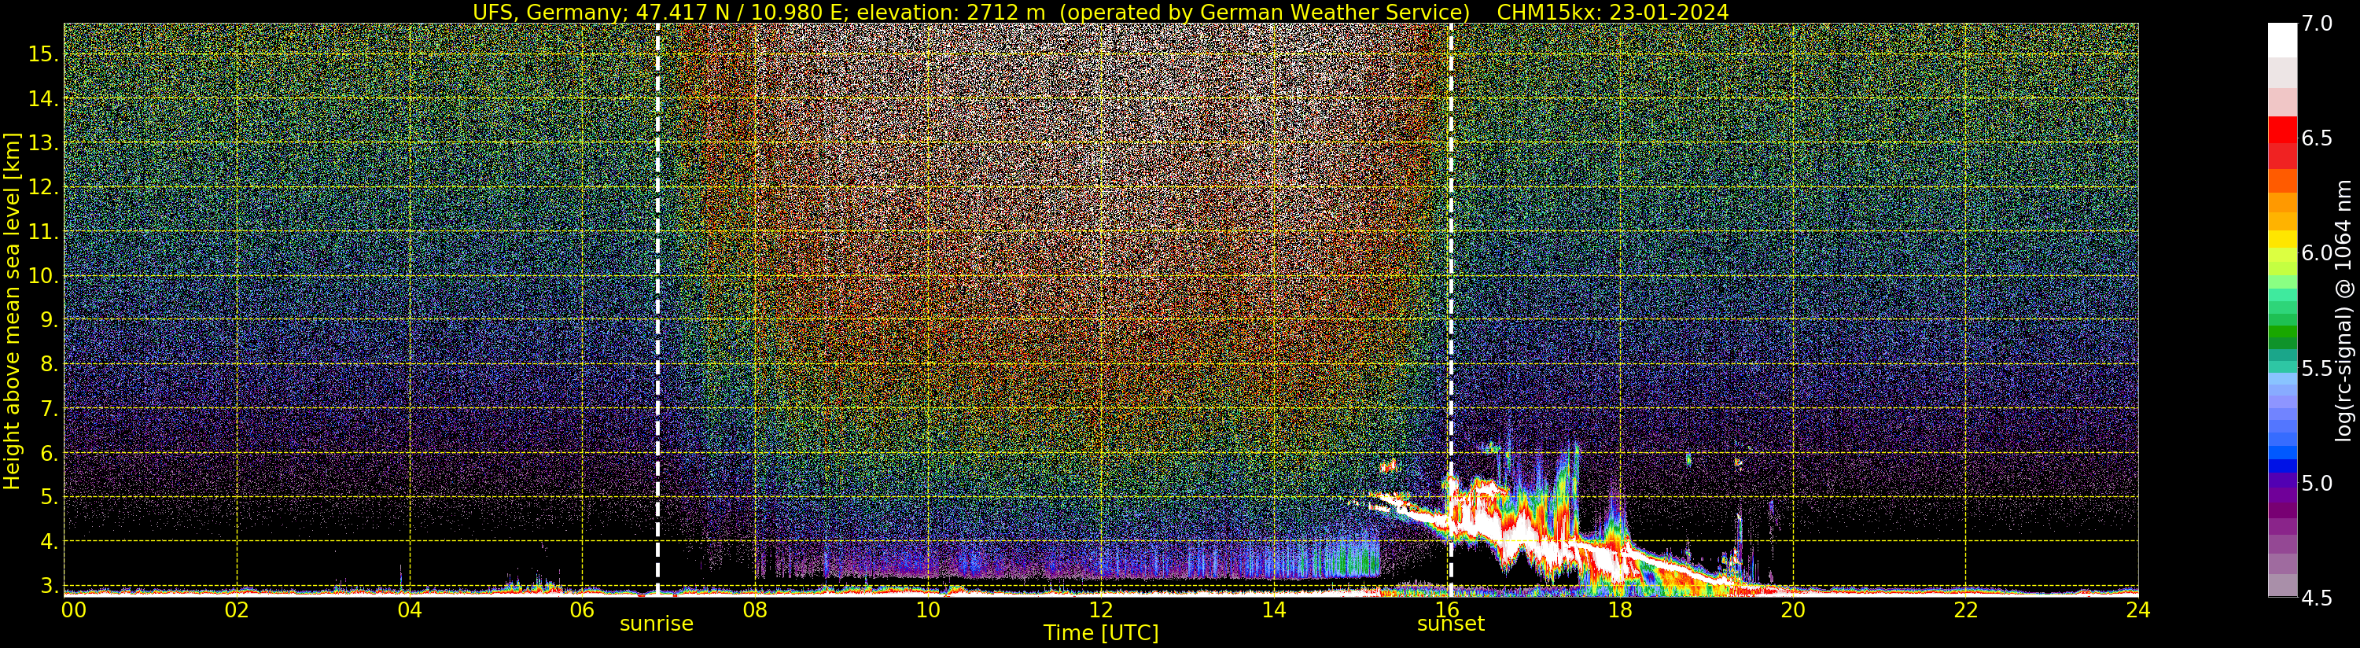Click the '4.5' colorbar tick value
2360x648 pixels.
2317,598
